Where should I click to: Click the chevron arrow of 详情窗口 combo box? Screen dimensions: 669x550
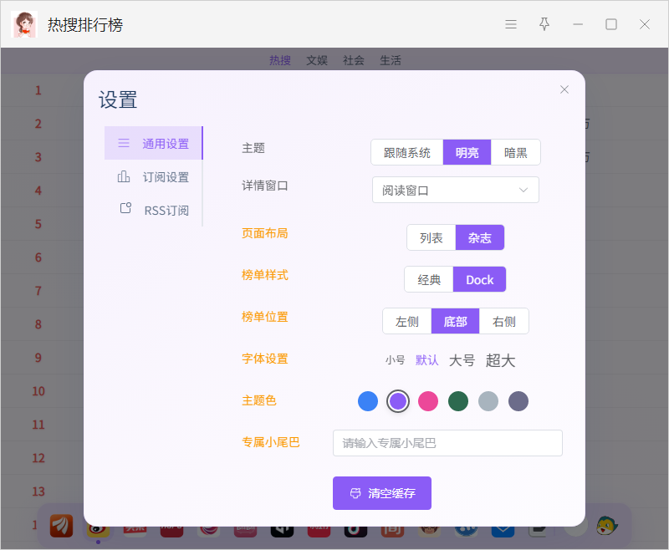[x=523, y=190]
